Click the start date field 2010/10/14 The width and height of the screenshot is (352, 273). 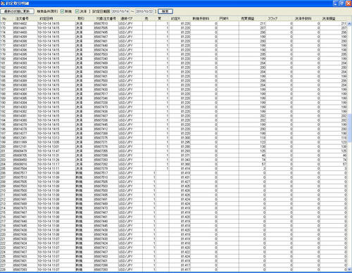(120, 11)
